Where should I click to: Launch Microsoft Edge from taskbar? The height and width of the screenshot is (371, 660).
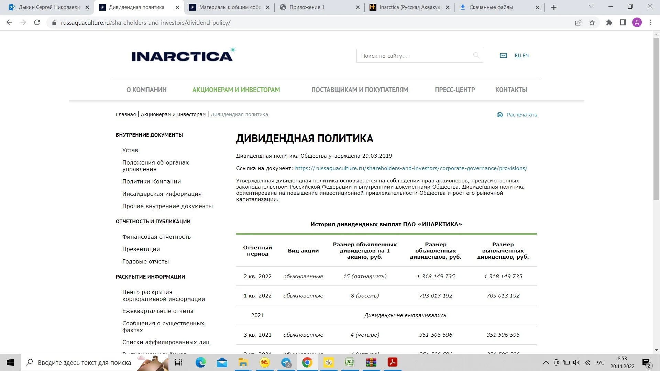click(x=200, y=362)
